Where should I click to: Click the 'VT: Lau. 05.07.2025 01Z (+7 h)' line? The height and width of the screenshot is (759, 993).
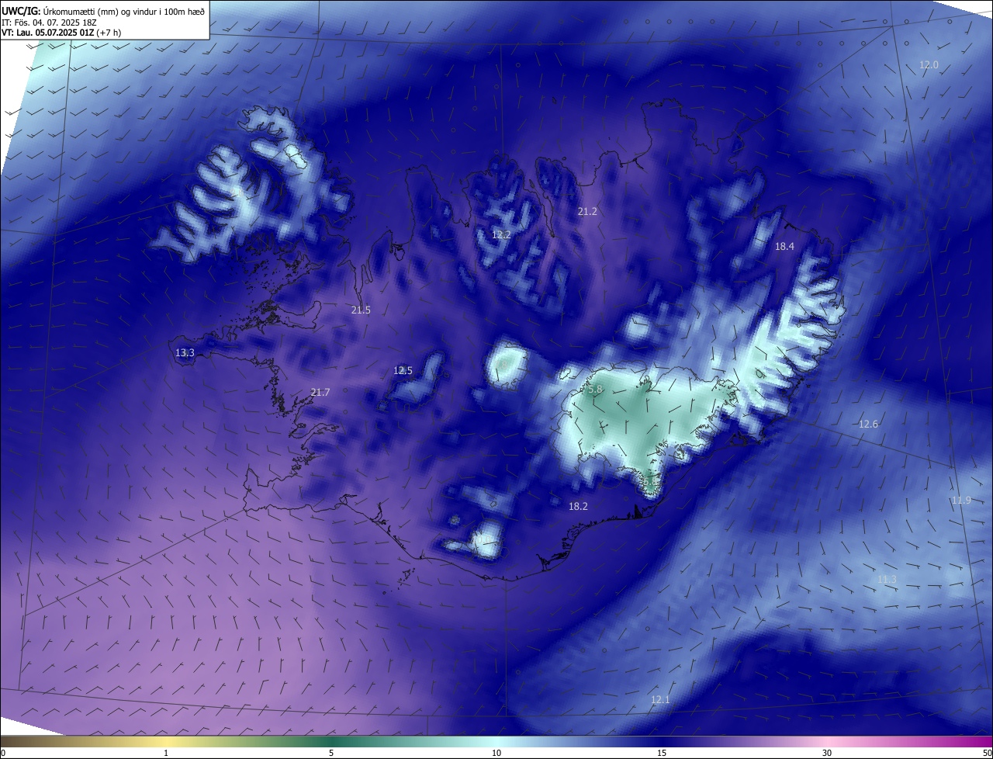61,33
